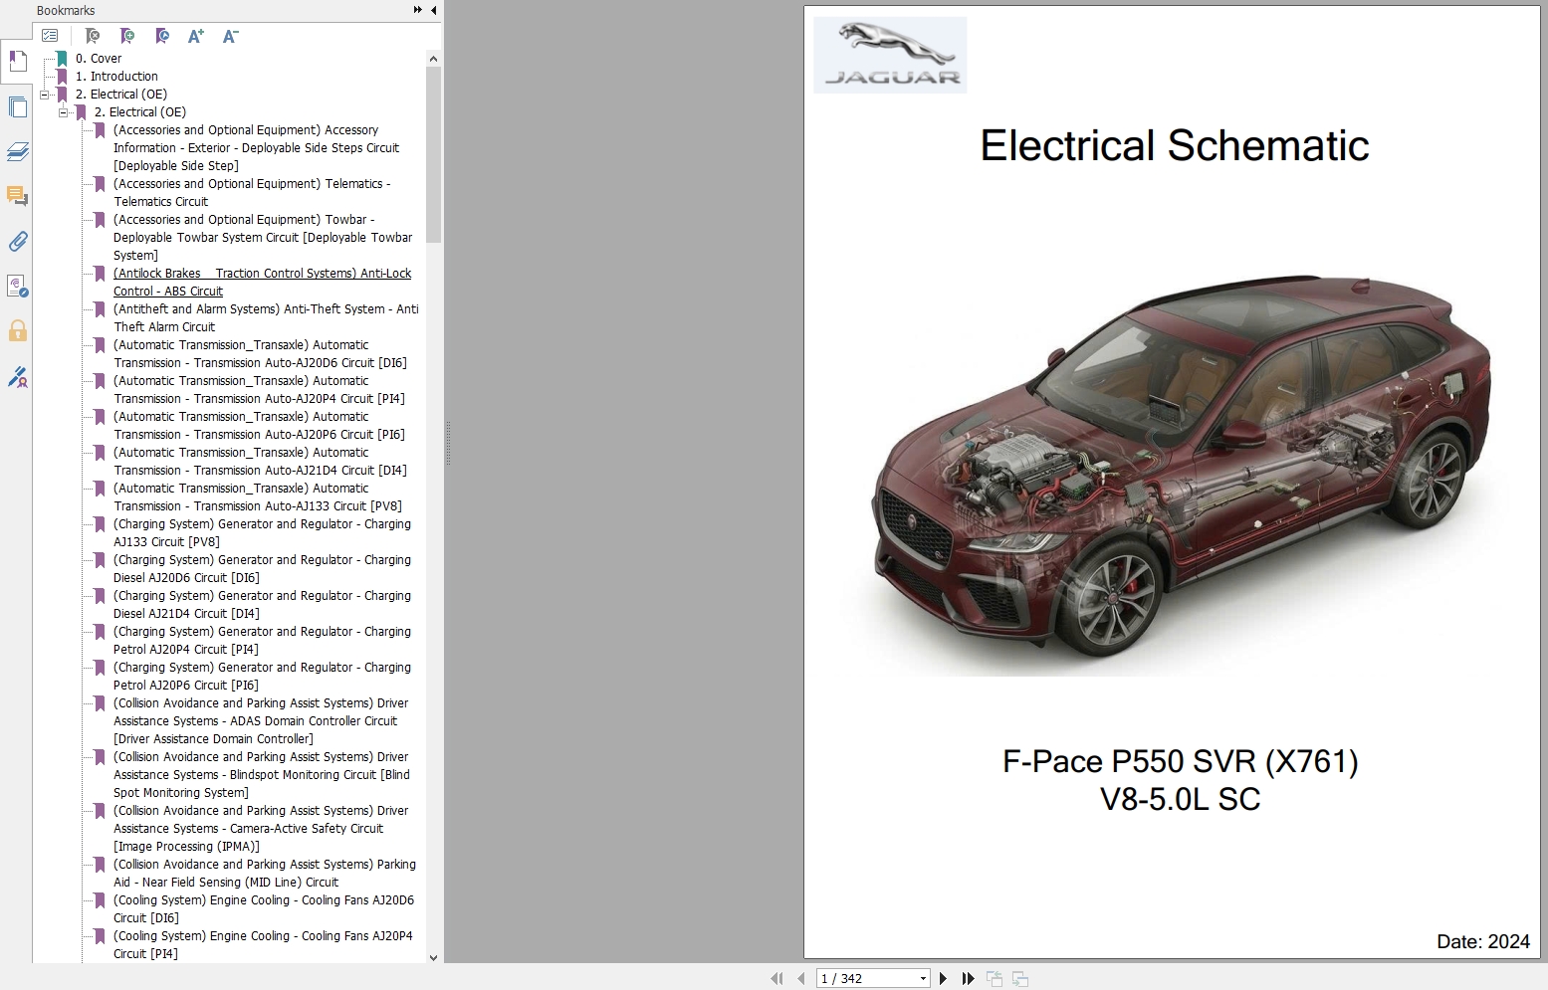Click the Electrical Schematic title text
The height and width of the screenshot is (990, 1548).
tap(1175, 145)
